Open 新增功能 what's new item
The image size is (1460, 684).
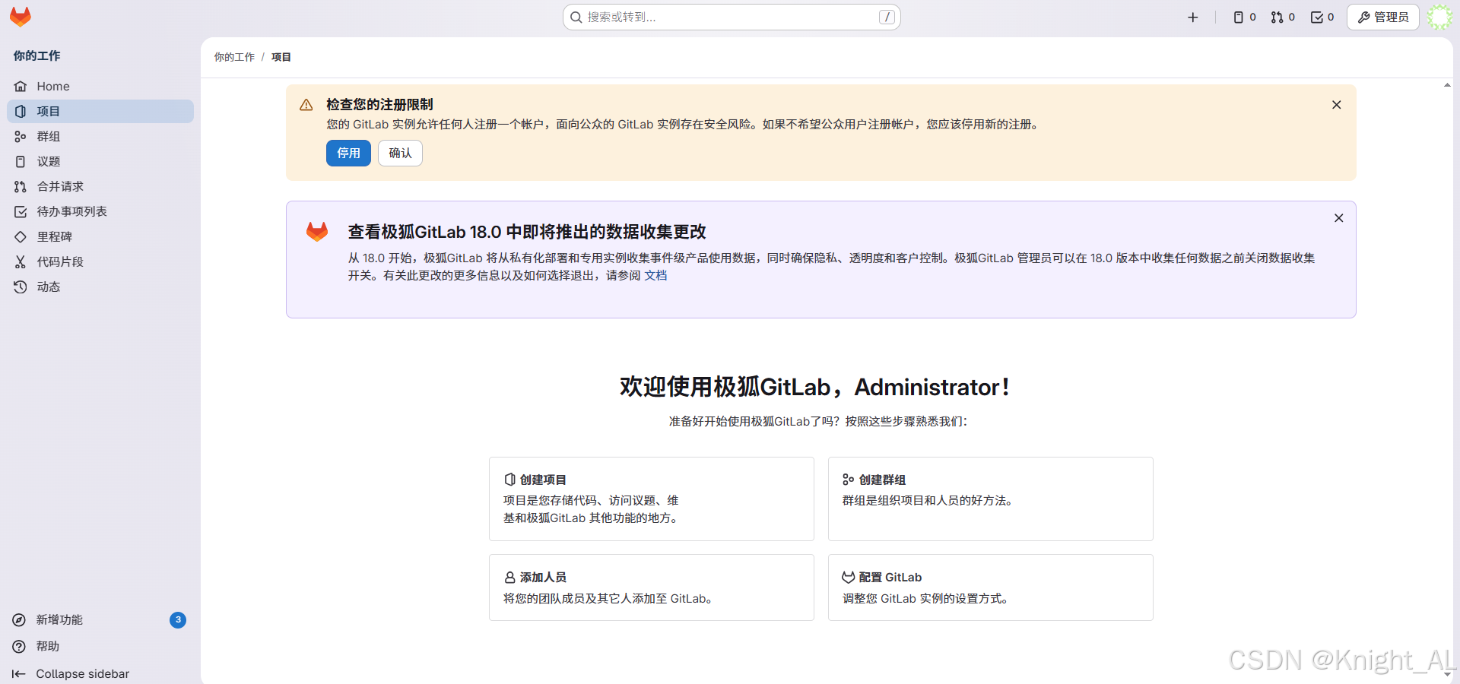coord(99,619)
